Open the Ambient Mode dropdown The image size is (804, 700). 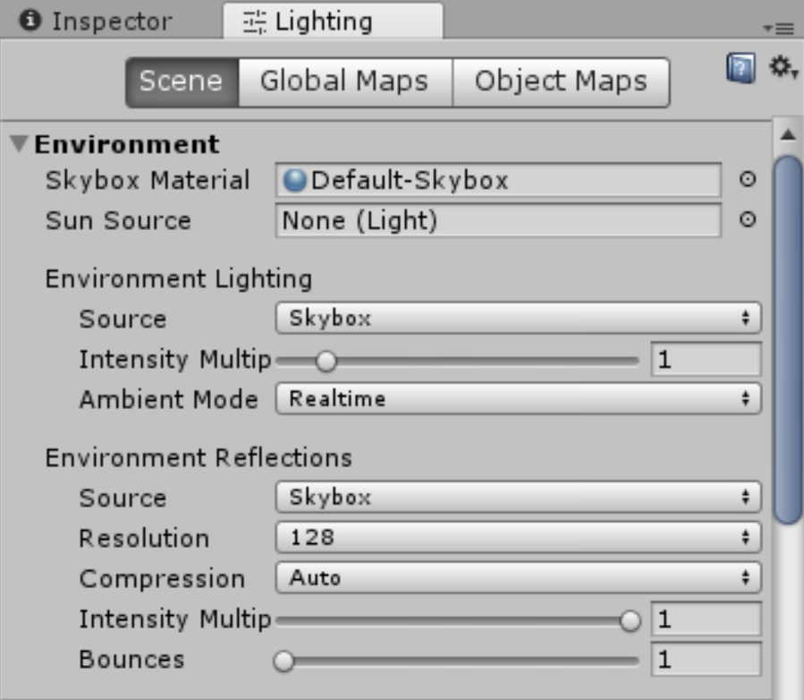(x=518, y=398)
